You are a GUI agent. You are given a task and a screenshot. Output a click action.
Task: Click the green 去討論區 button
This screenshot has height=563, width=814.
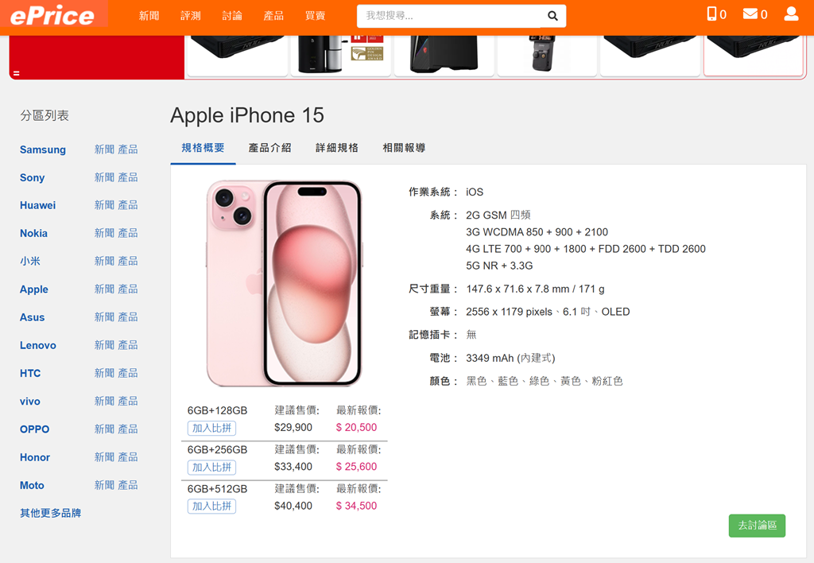coord(757,526)
